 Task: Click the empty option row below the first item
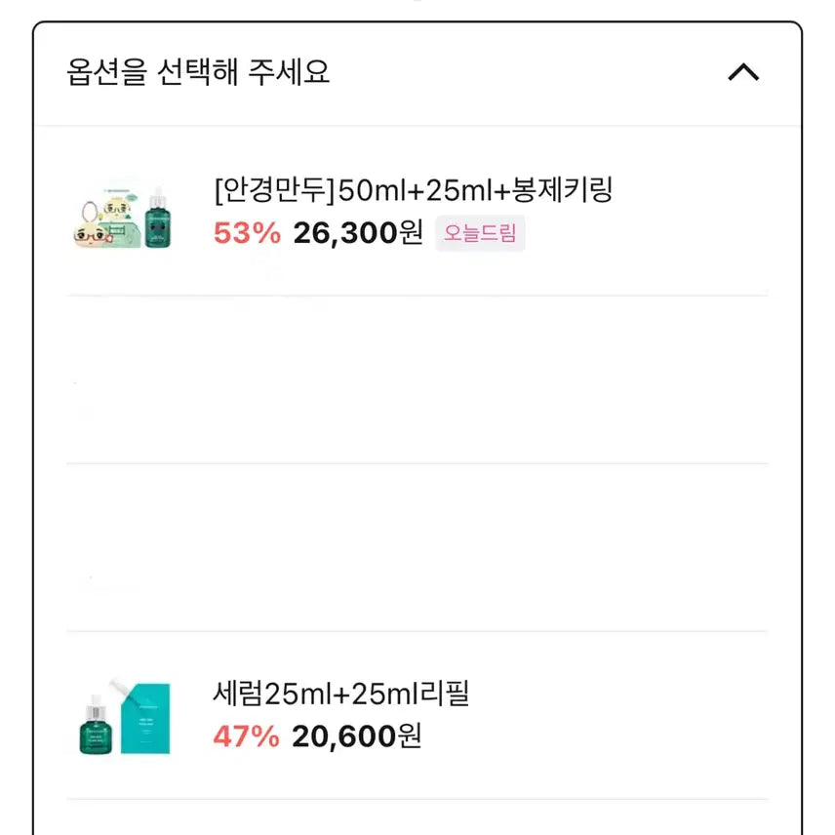point(417,376)
